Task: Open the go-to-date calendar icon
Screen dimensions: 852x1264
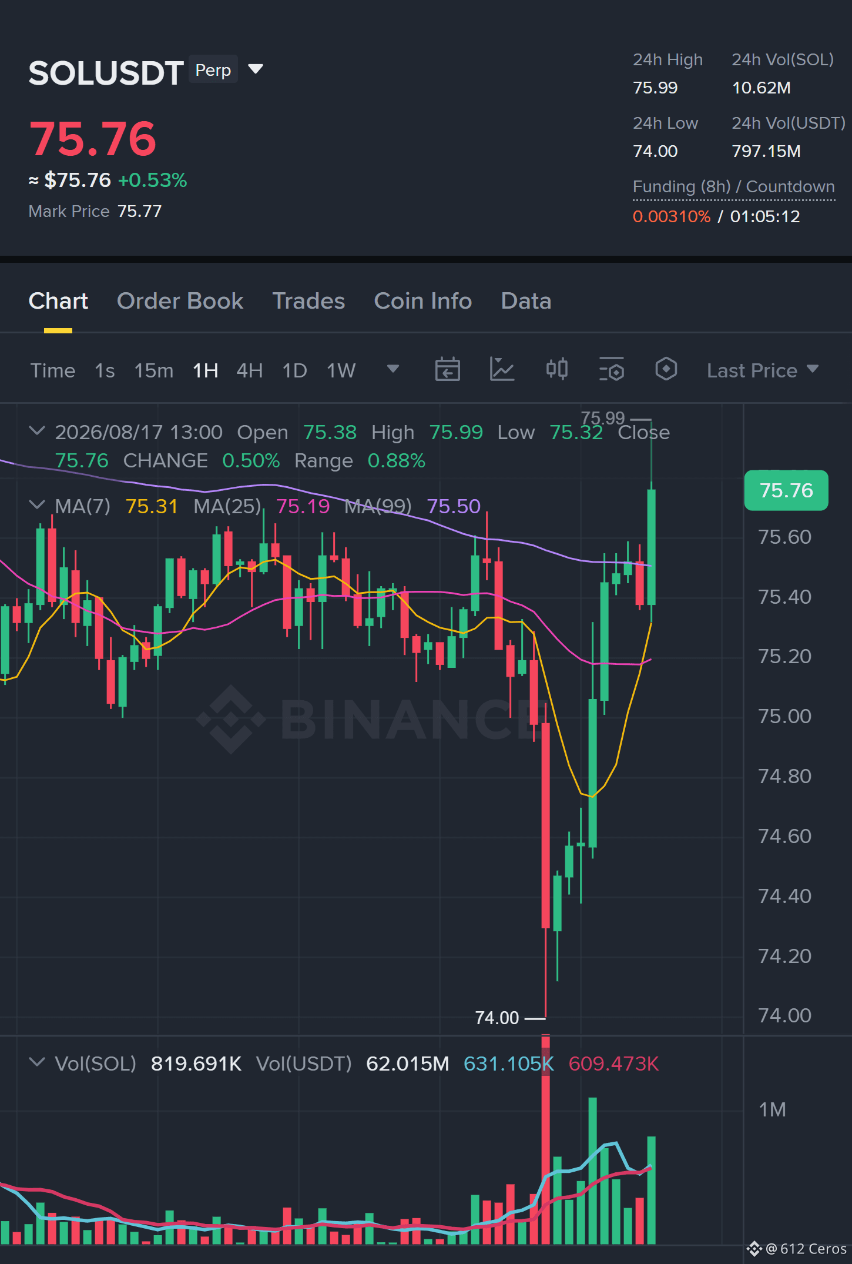Action: click(x=447, y=369)
